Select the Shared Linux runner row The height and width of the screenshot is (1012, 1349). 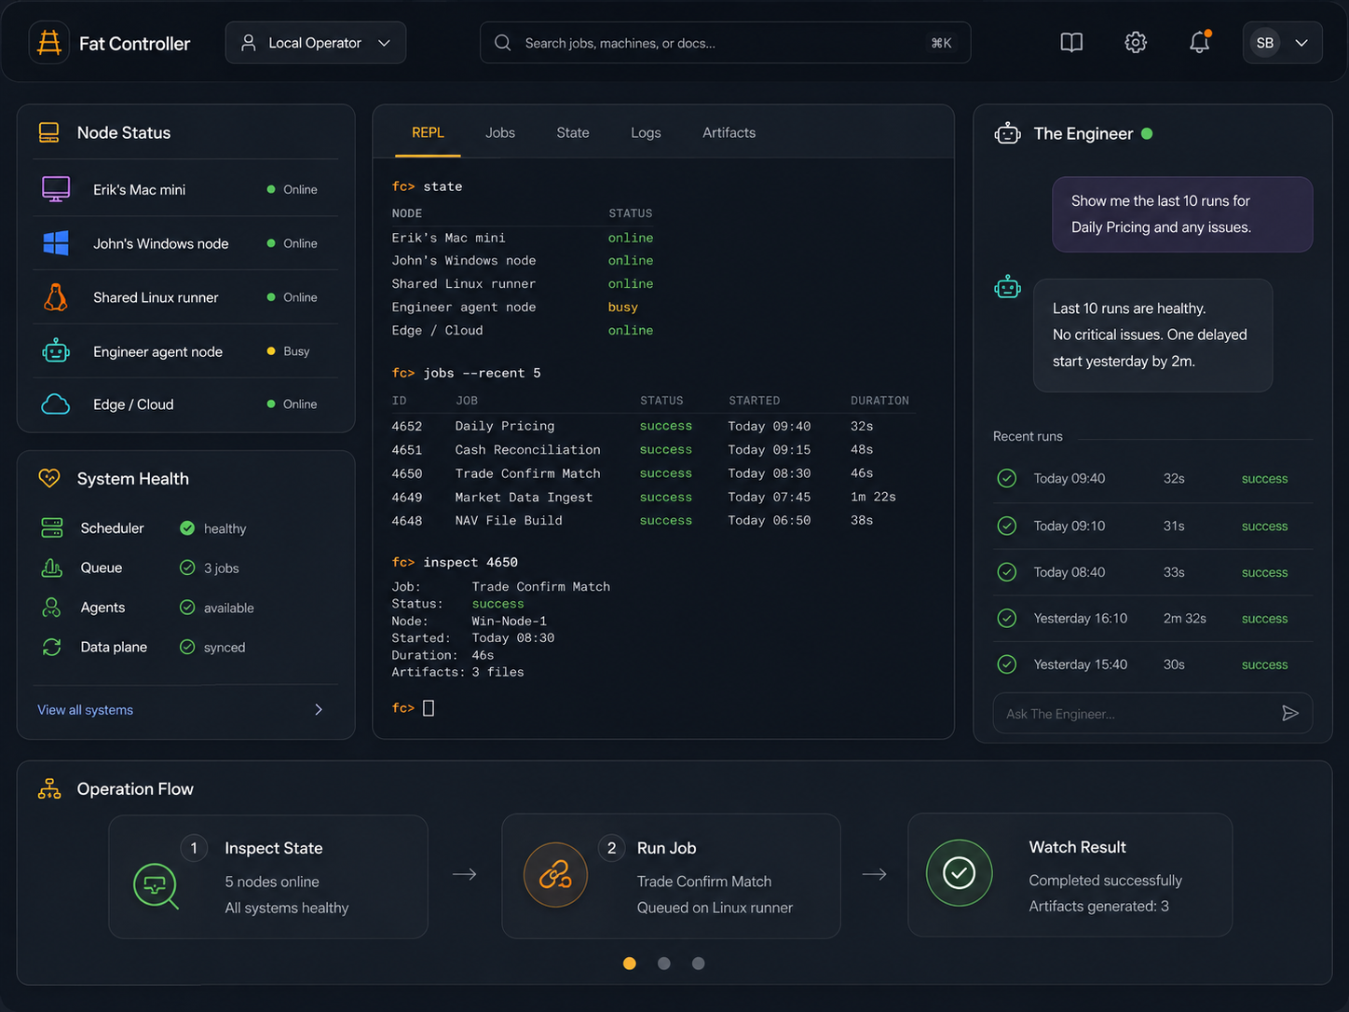tap(186, 297)
